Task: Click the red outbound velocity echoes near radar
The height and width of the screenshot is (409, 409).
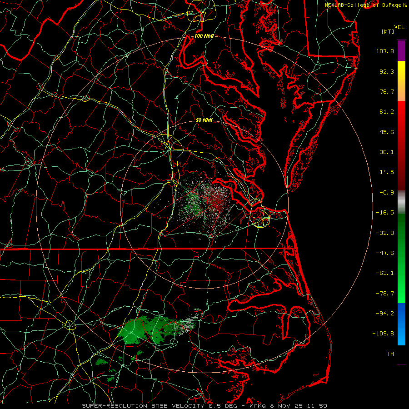Action: point(216,201)
